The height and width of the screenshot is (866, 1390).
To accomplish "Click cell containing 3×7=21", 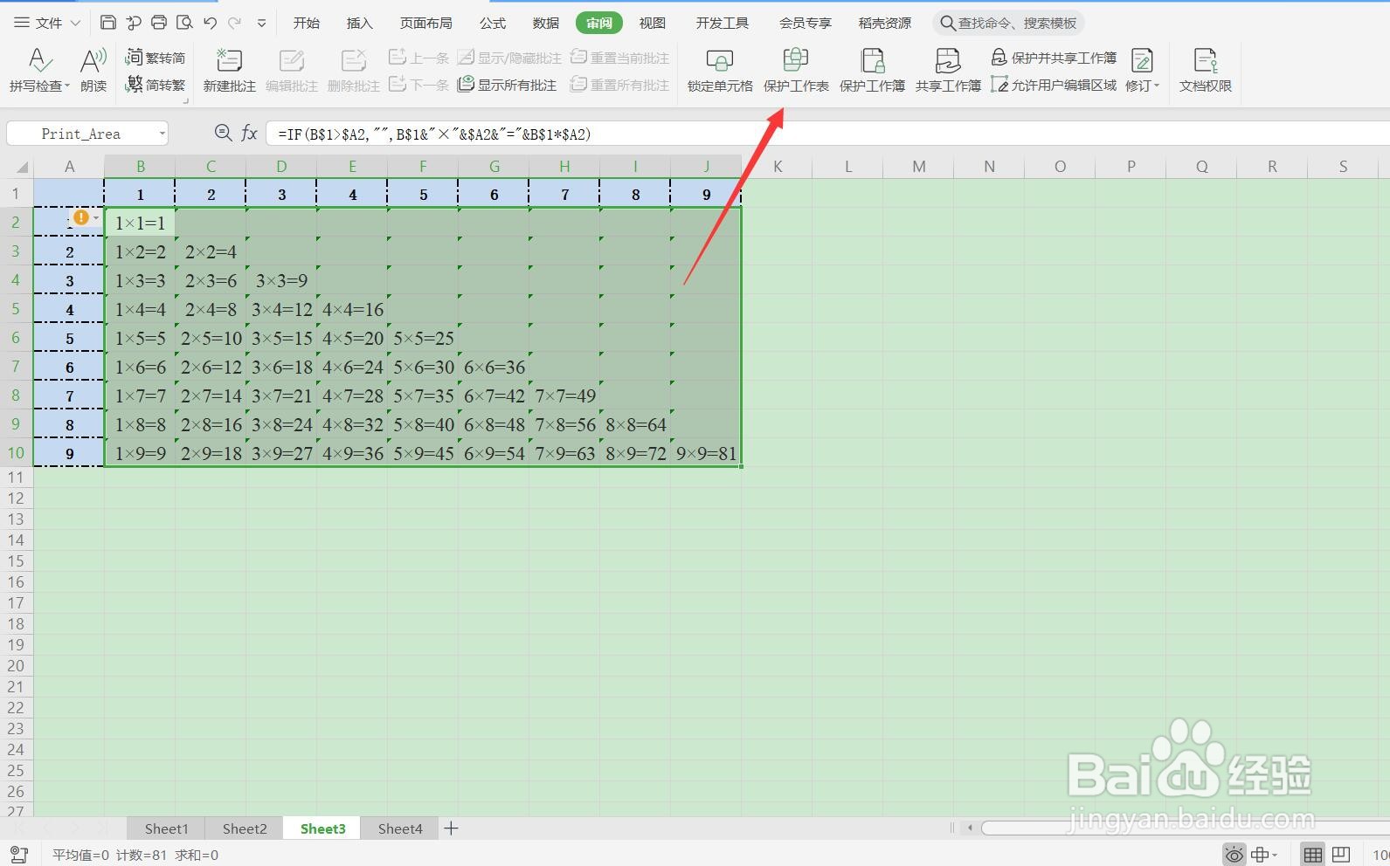I will [281, 395].
